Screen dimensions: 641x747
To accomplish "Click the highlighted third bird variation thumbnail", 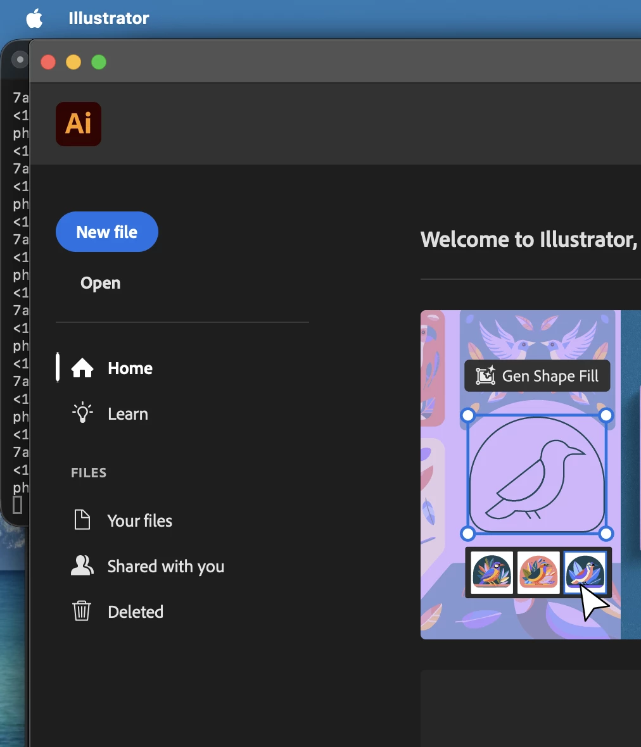I will tap(585, 573).
